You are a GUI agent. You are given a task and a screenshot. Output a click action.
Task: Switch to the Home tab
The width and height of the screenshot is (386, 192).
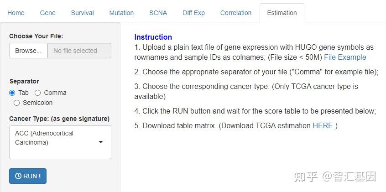click(16, 13)
